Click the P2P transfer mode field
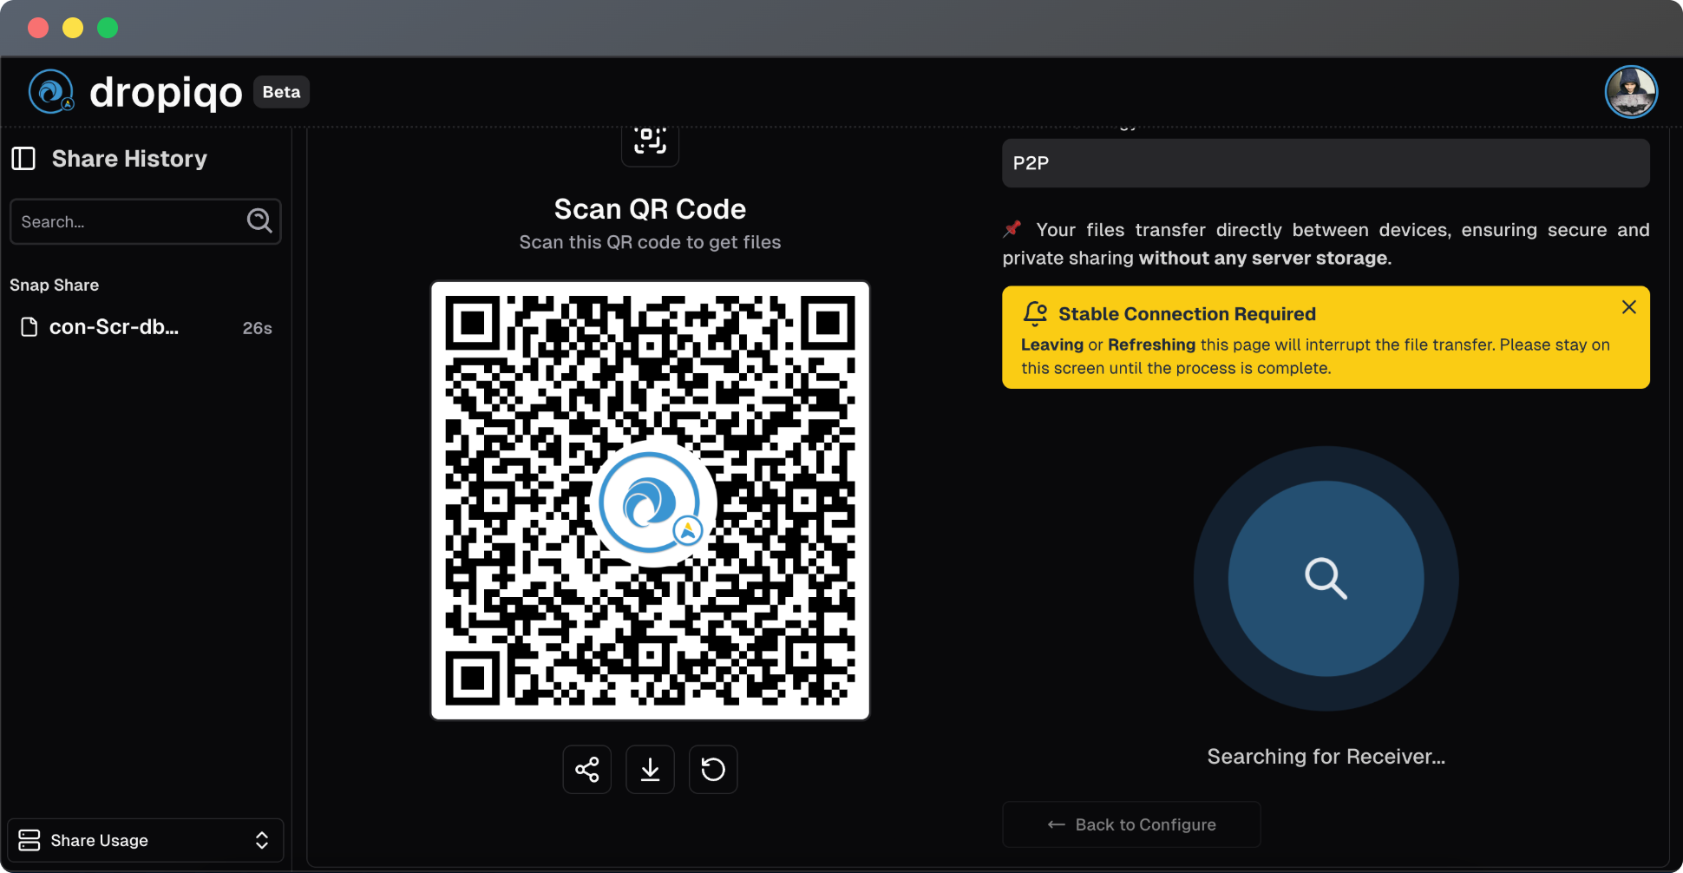 (x=1326, y=163)
